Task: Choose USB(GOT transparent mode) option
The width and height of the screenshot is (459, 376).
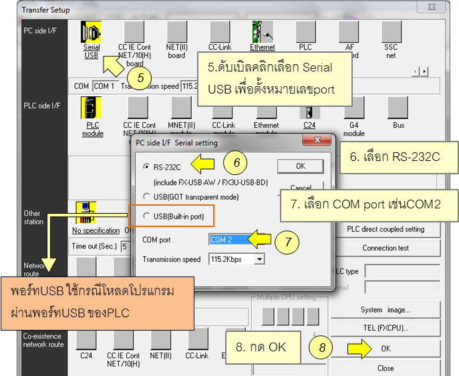Action: (146, 196)
